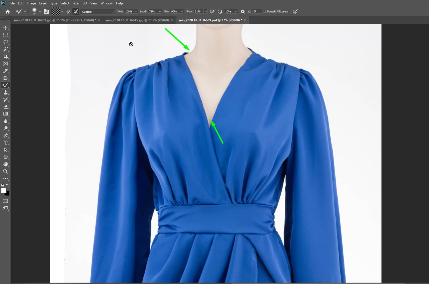429x284 pixels.
Task: Open the Filter menu
Action: click(76, 3)
